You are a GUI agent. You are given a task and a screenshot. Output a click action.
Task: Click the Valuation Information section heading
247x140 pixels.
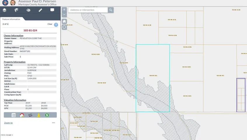coord(15,100)
